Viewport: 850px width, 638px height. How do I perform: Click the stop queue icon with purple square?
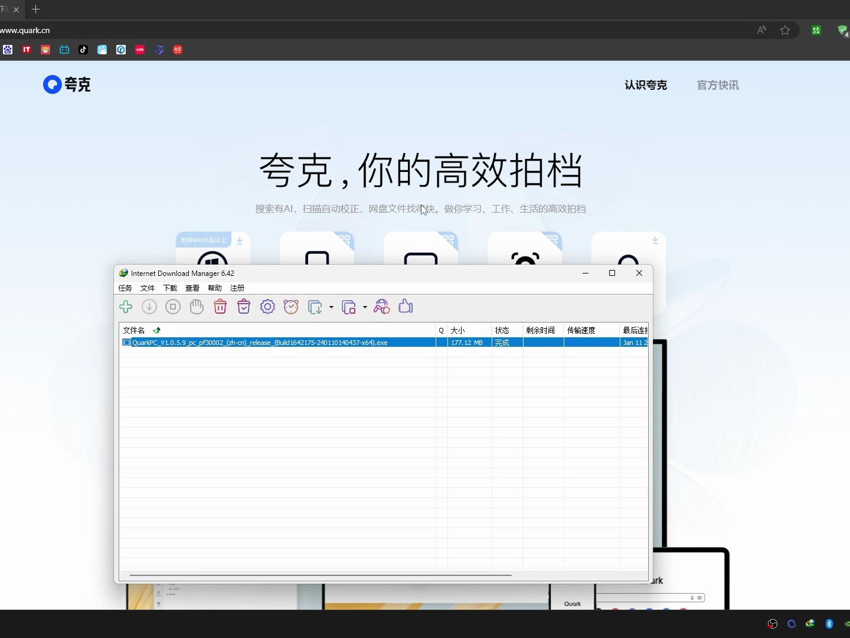coord(349,307)
